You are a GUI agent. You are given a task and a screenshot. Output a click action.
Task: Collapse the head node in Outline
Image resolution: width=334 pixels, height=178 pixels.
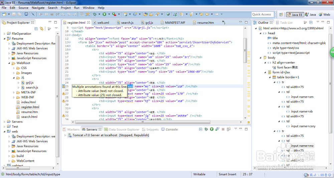point(261,33)
